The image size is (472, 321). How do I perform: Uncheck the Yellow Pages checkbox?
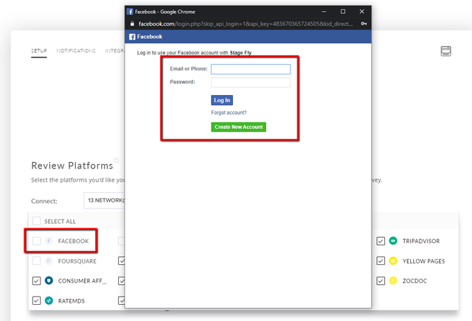tap(381, 261)
